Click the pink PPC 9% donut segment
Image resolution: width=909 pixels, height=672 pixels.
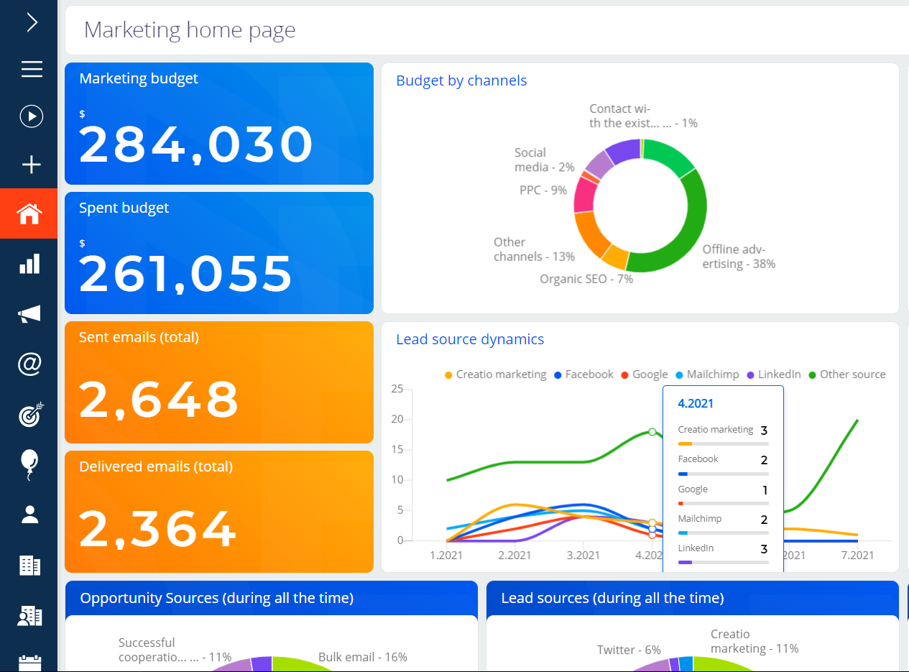586,195
